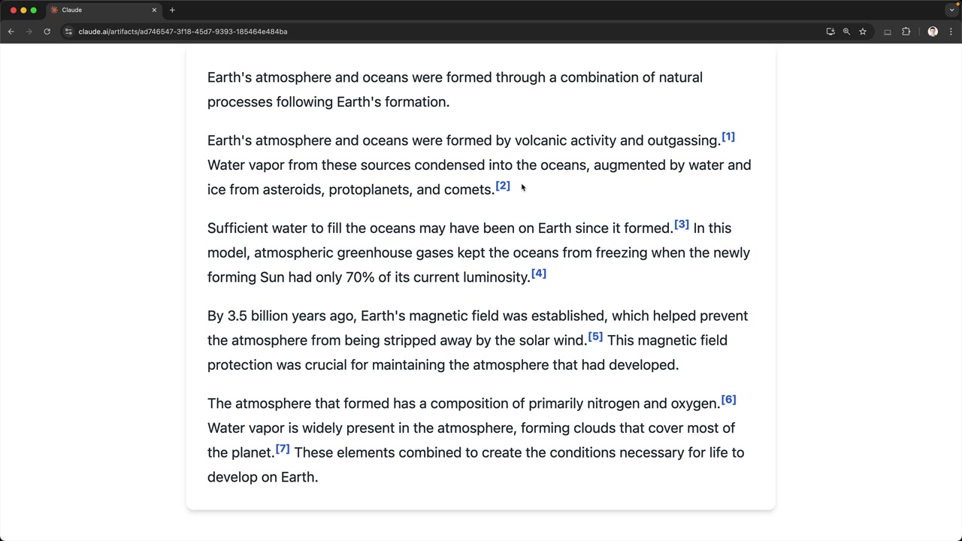Click the zoom magnifier icon in address bar

(846, 32)
